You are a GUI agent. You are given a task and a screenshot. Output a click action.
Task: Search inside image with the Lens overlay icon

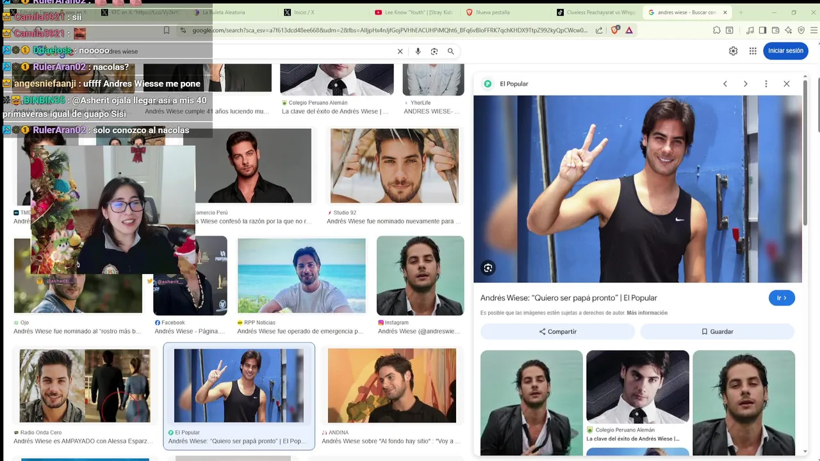(x=488, y=268)
